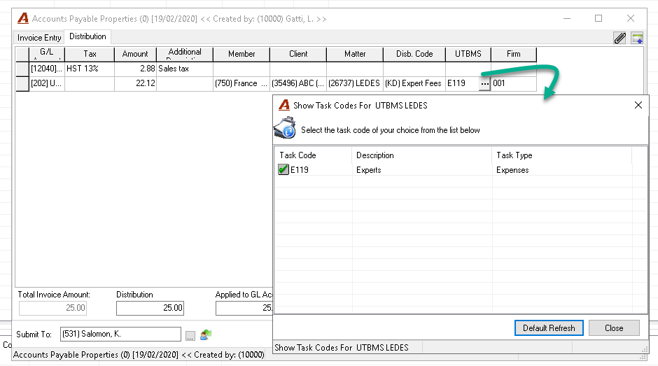Select the Distribution tab
This screenshot has width=658, height=366.
[87, 36]
